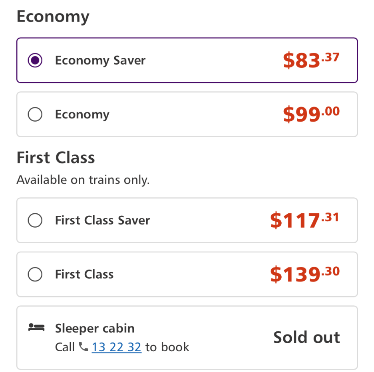Click the $99.00 Economy price
This screenshot has height=372, width=374.
(311, 114)
